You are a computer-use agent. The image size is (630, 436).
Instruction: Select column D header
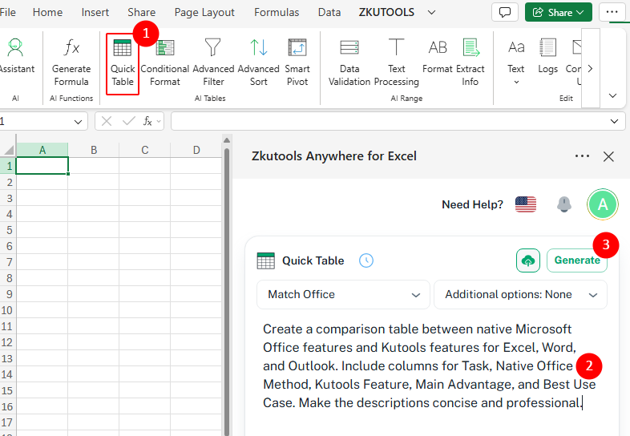coord(196,150)
